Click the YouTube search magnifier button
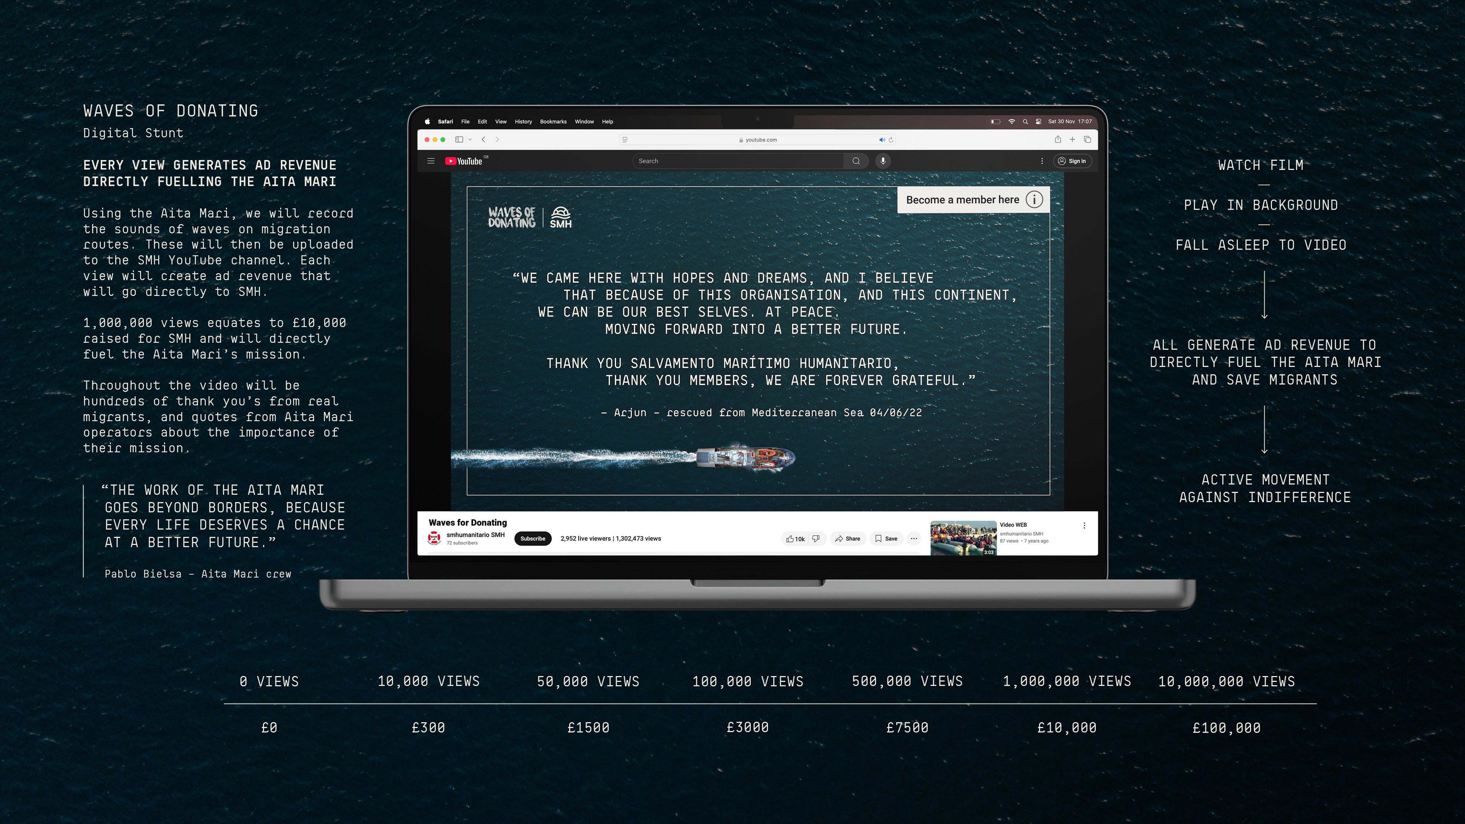Screen dimensions: 1465x824 coord(856,161)
